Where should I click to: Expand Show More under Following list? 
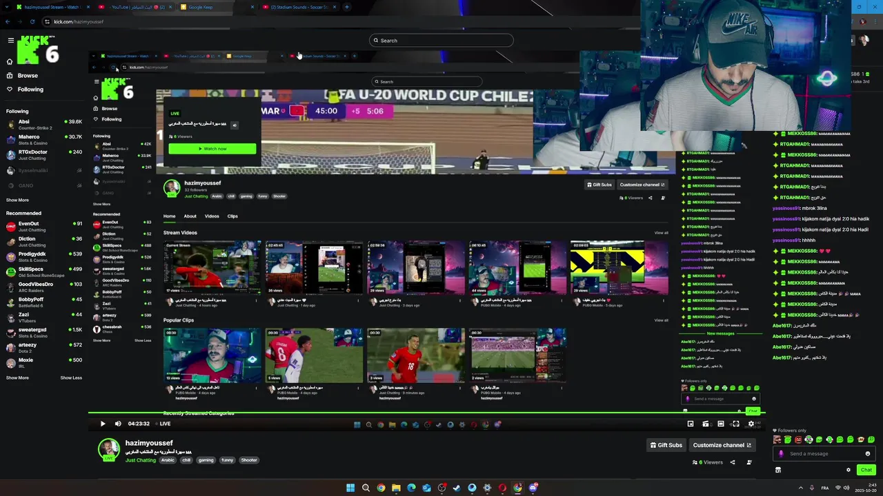[x=17, y=200]
